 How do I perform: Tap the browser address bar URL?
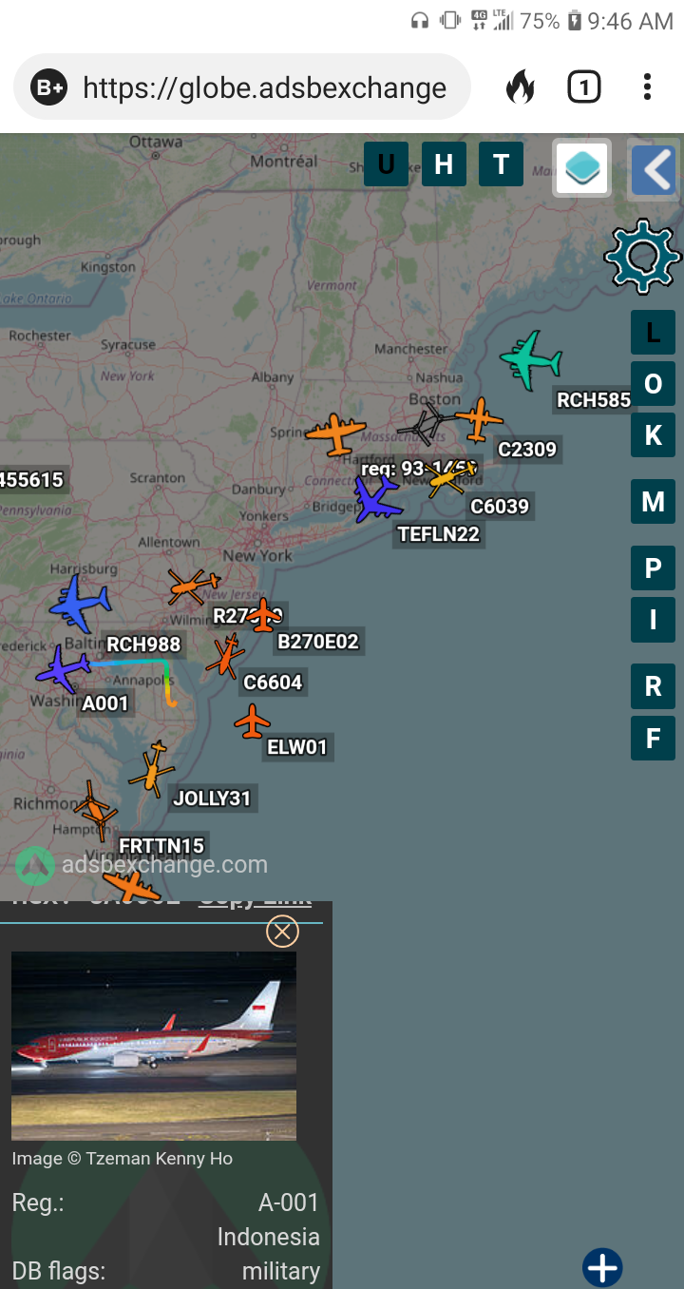click(x=264, y=88)
